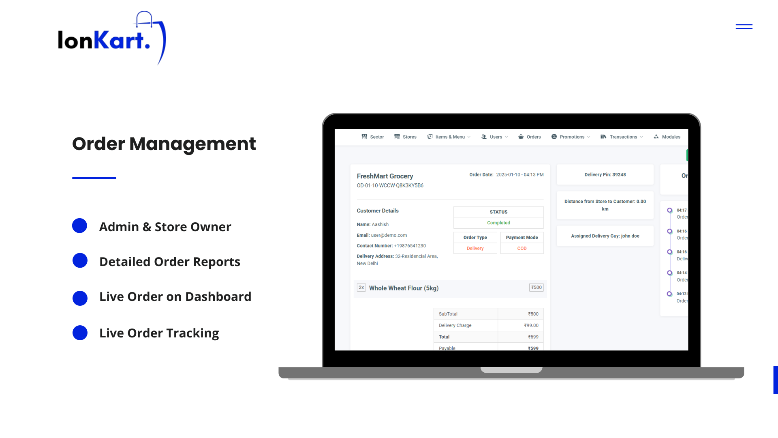Toggle the STATUS completed indicator
Screen dimensions: 778x438
[498, 223]
